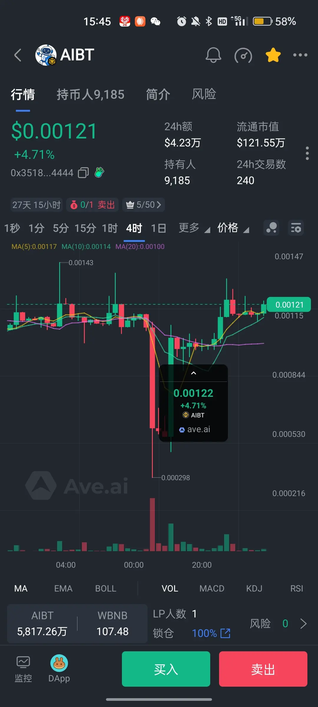The width and height of the screenshot is (318, 707).
Task: Switch to the 持币人9,185 tab
Action: click(x=90, y=95)
